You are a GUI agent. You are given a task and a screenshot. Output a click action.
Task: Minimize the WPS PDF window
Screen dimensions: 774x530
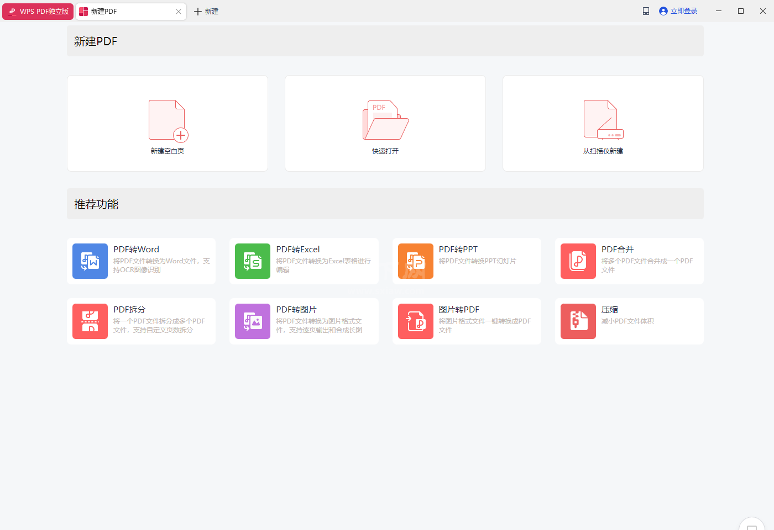coord(719,11)
